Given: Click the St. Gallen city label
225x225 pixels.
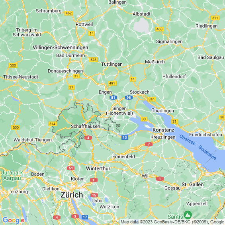Looking at the screenshot, I should 193,184.
